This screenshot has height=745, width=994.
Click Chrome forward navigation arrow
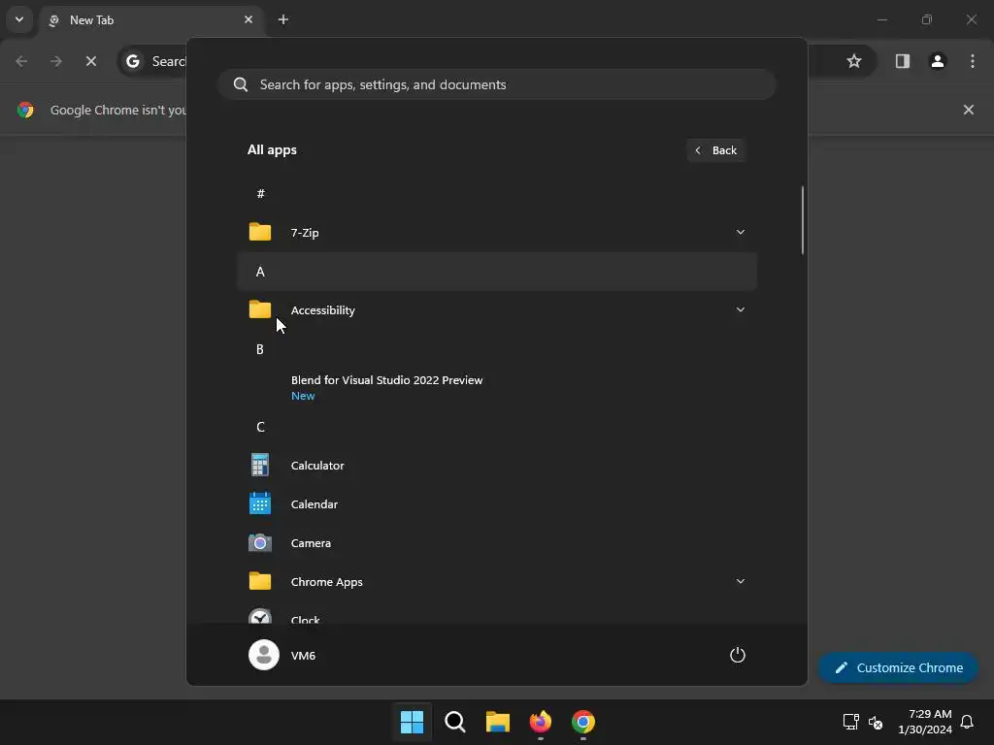pos(55,61)
